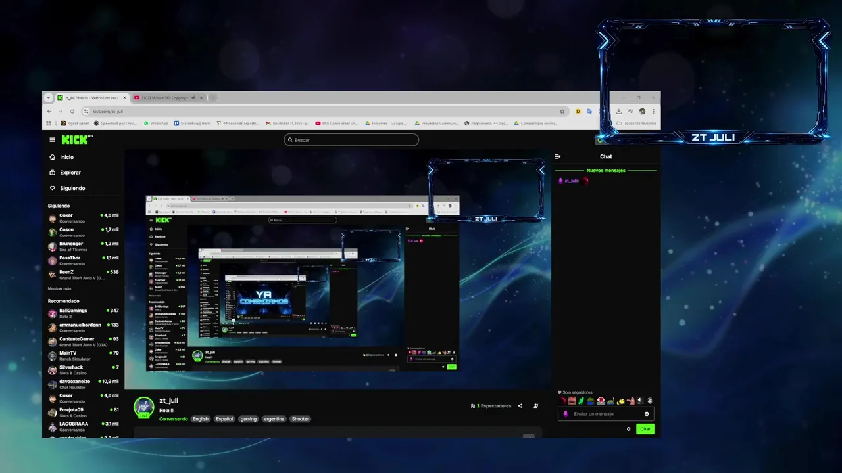Open Agent panel bookmark
The height and width of the screenshot is (473, 842).
(x=74, y=123)
